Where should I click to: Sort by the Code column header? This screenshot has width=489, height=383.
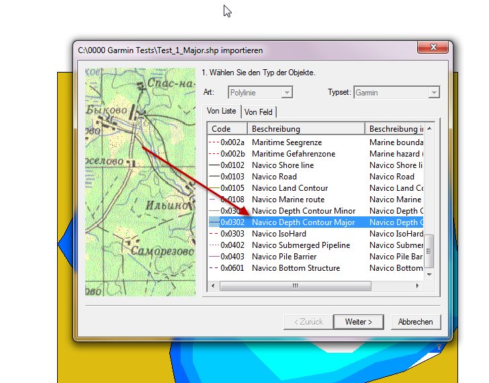pos(227,128)
